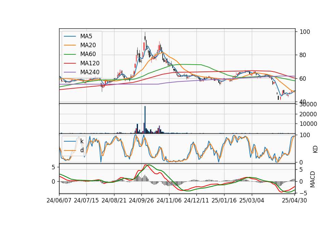328x236 pixels.
Task: Click the k legend label in KD panel
Action: pyautogui.click(x=82, y=141)
